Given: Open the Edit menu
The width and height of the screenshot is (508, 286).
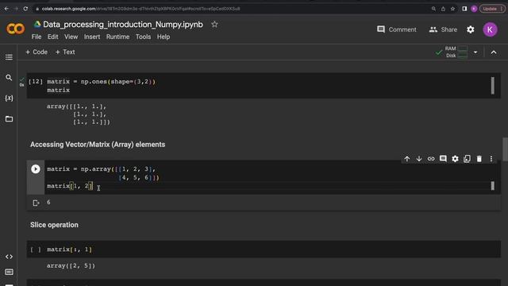Looking at the screenshot, I should pos(53,37).
